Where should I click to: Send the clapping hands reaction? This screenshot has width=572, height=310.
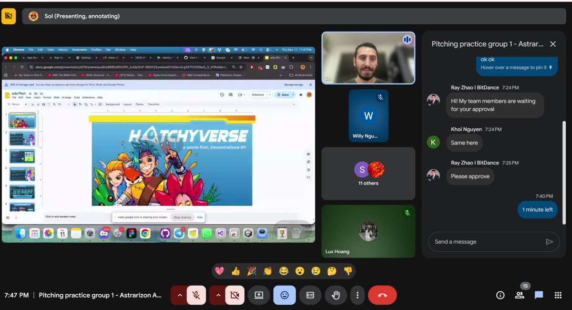[268, 271]
